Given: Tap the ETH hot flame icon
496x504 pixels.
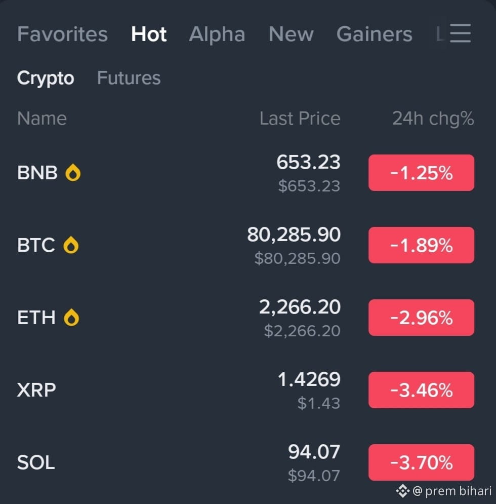Looking at the screenshot, I should point(71,318).
